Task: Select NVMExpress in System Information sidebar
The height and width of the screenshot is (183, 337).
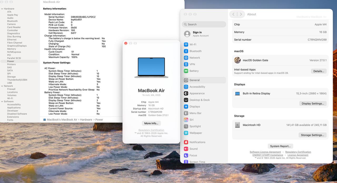Action: (14, 52)
